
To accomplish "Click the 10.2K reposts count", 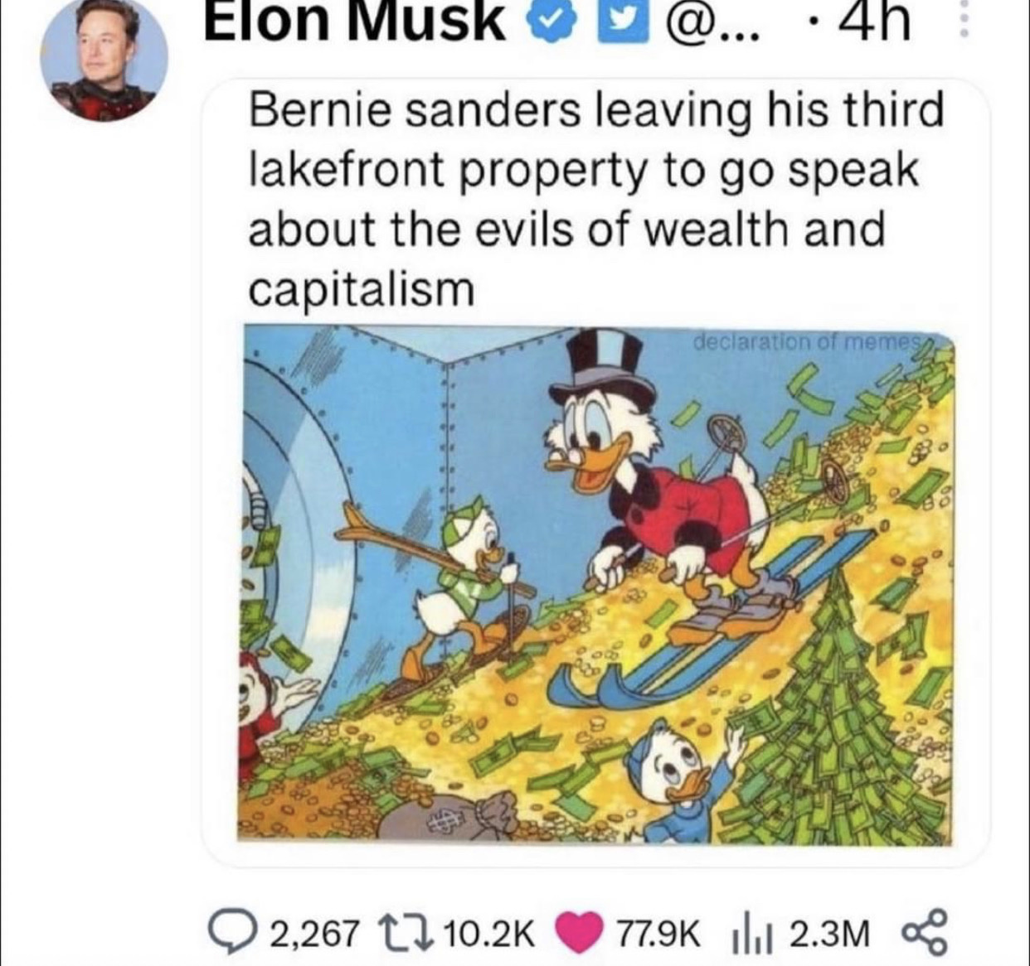I will click(x=488, y=934).
